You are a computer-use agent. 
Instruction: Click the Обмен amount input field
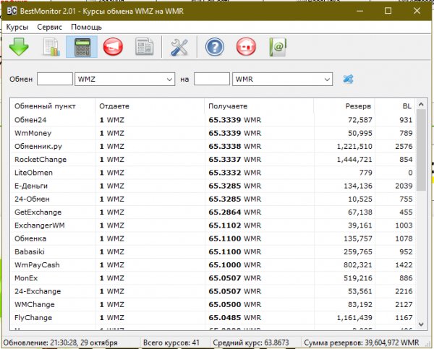pyautogui.click(x=55, y=79)
